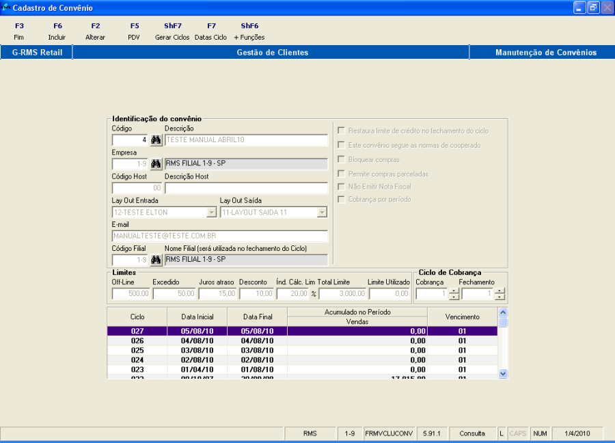Image resolution: width=615 pixels, height=443 pixels.
Task: Toggle Restaura limite de crédito no fechamento checkbox
Action: click(x=341, y=131)
